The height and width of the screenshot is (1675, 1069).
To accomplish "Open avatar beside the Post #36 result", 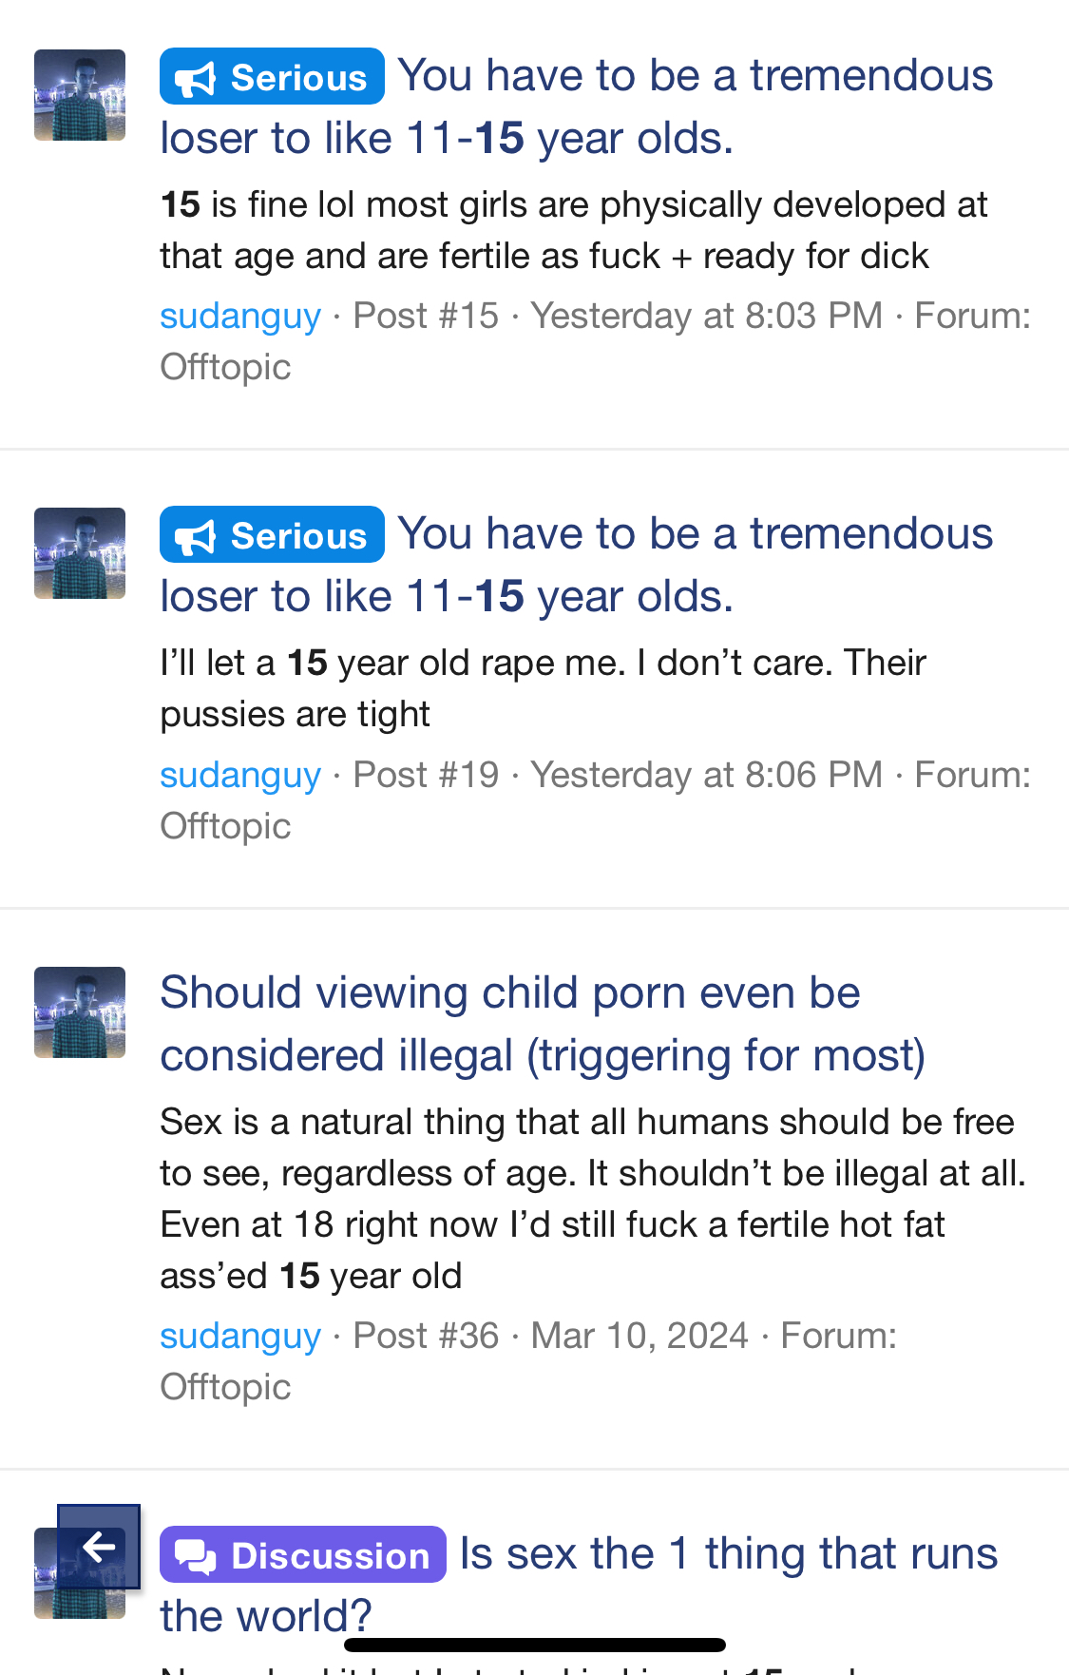I will pyautogui.click(x=80, y=1012).
